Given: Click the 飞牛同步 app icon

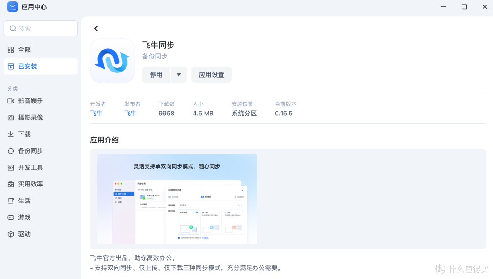Looking at the screenshot, I should coord(113,61).
